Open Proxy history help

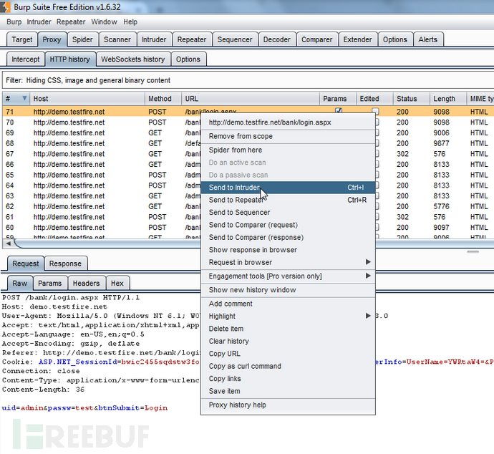pyautogui.click(x=288, y=405)
